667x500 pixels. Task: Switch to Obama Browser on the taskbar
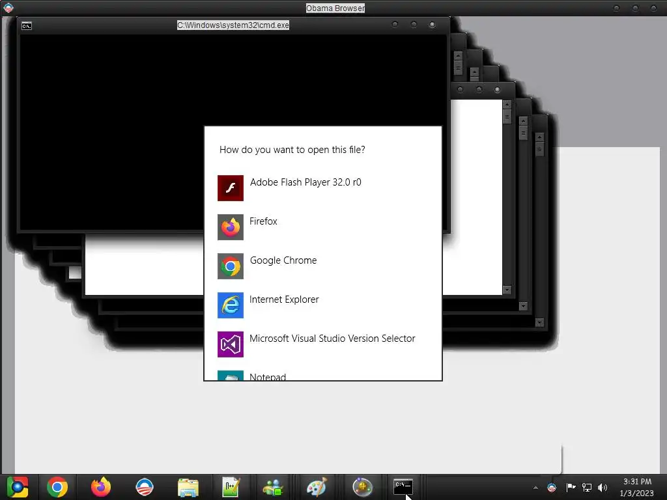click(145, 487)
